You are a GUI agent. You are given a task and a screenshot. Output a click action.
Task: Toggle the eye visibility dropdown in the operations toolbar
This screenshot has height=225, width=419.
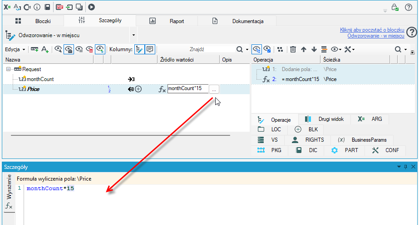coord(336,49)
